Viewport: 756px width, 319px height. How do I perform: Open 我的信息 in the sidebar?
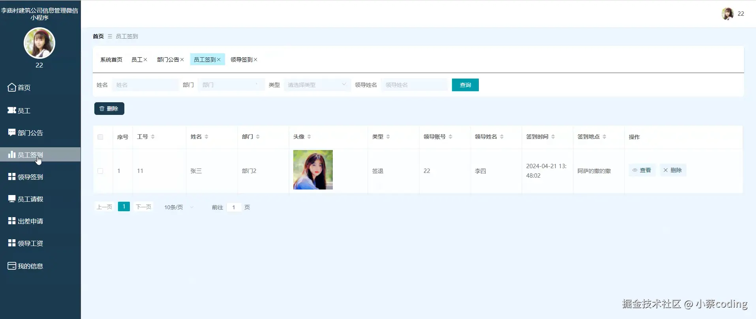(x=40, y=266)
